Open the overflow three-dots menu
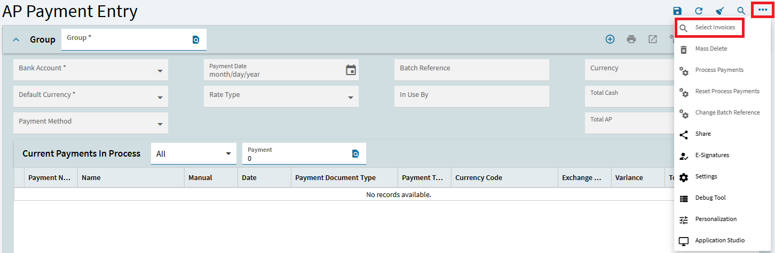Image resolution: width=775 pixels, height=253 pixels. 762,10
